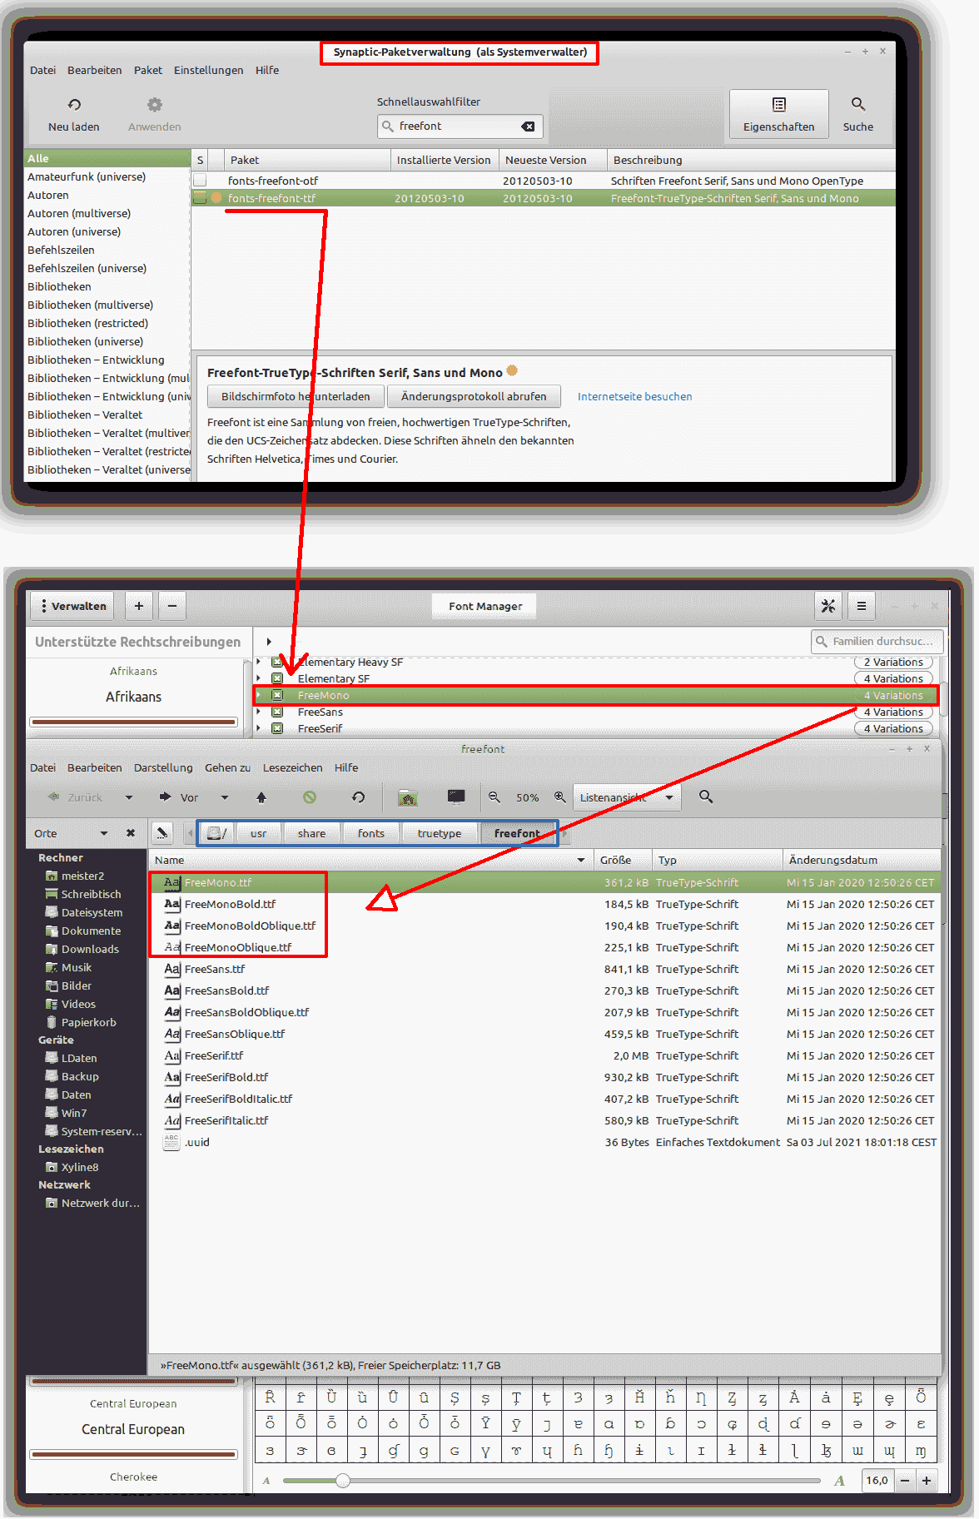Toggle the Elementary Heavy SF font checkbox
979x1519 pixels.
tap(277, 663)
